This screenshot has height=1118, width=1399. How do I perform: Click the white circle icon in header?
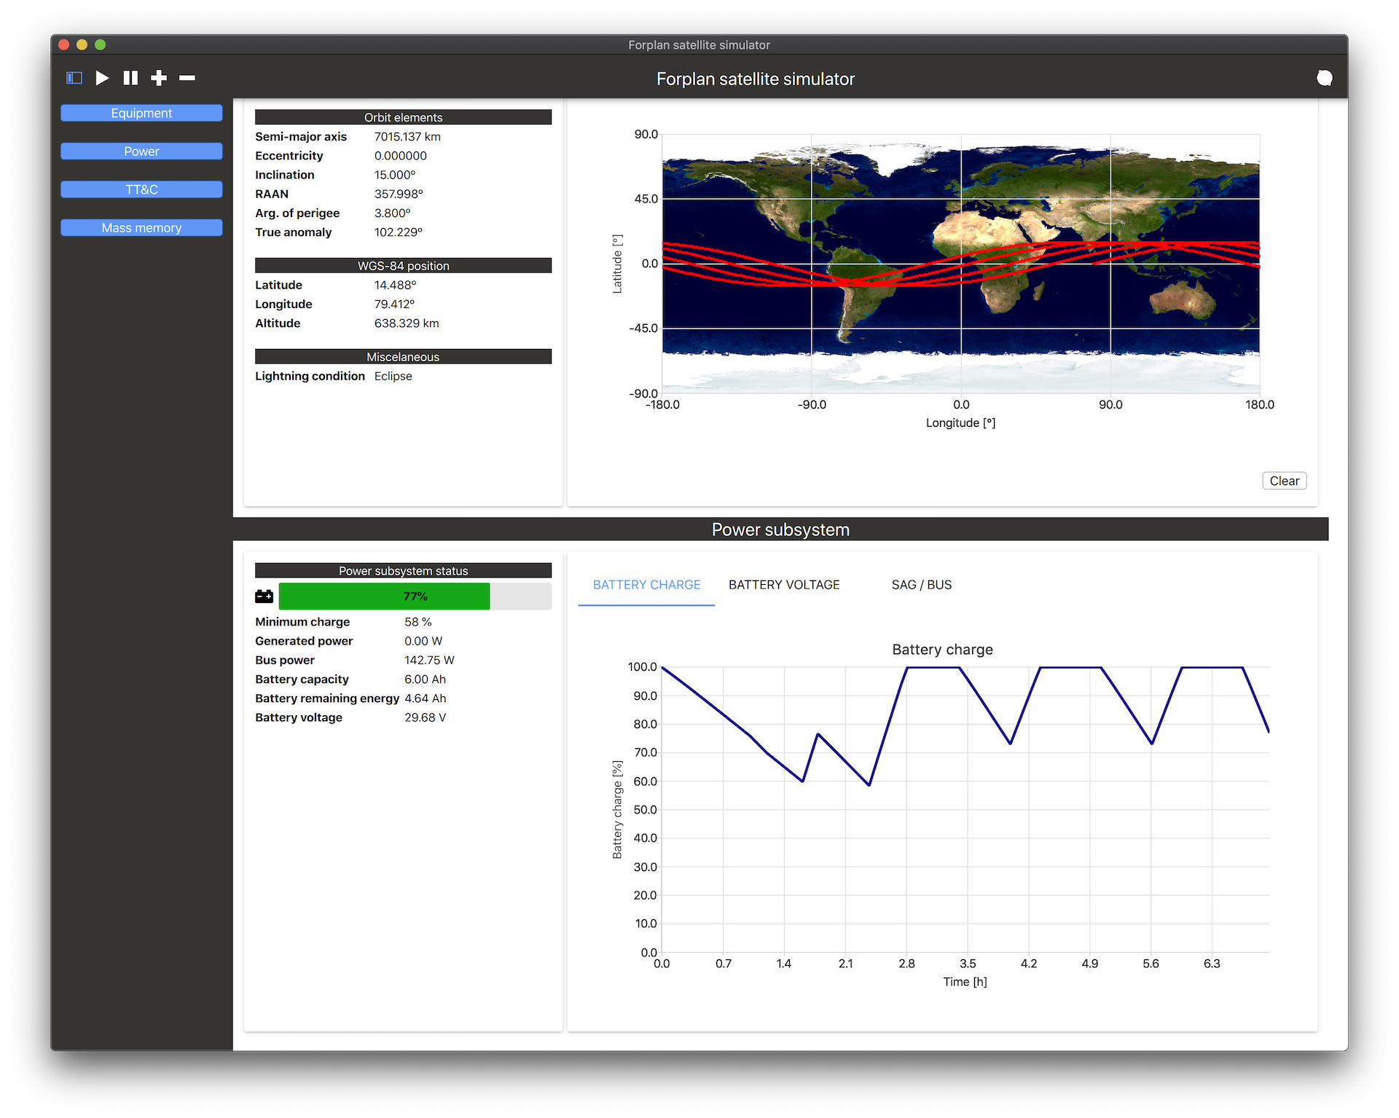1324,79
